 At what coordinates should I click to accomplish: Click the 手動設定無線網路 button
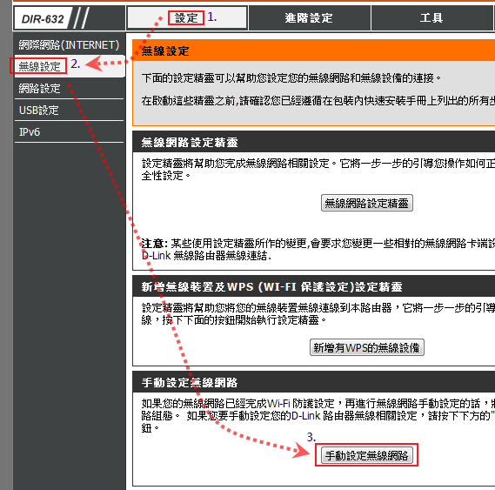(367, 455)
